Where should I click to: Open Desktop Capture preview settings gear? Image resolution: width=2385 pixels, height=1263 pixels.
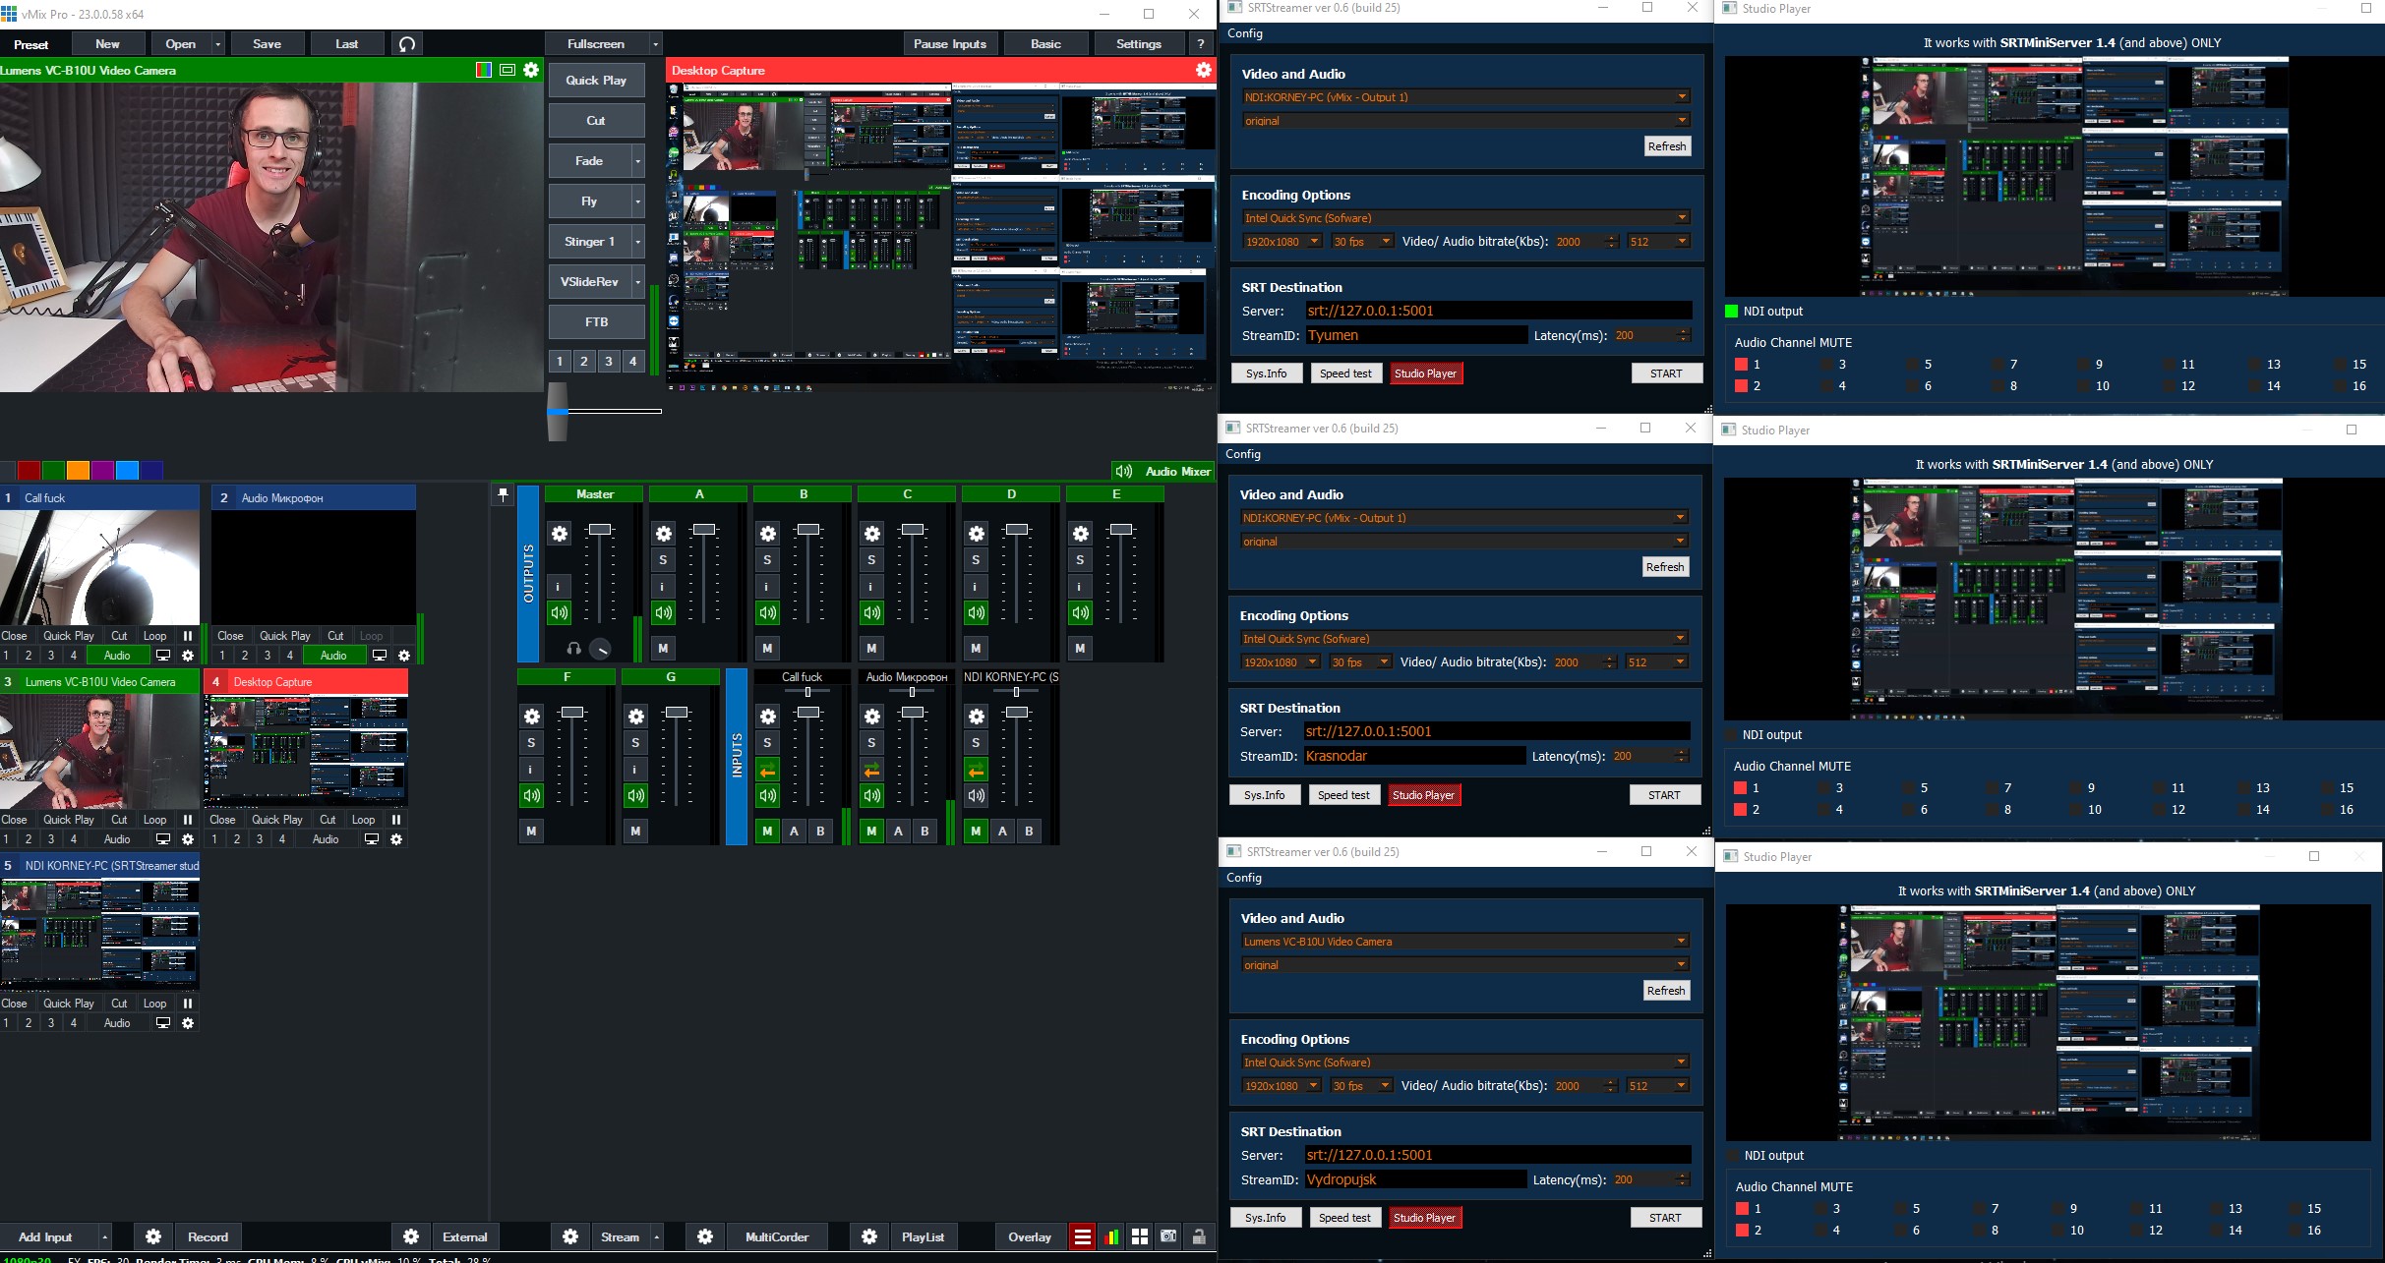[1203, 70]
